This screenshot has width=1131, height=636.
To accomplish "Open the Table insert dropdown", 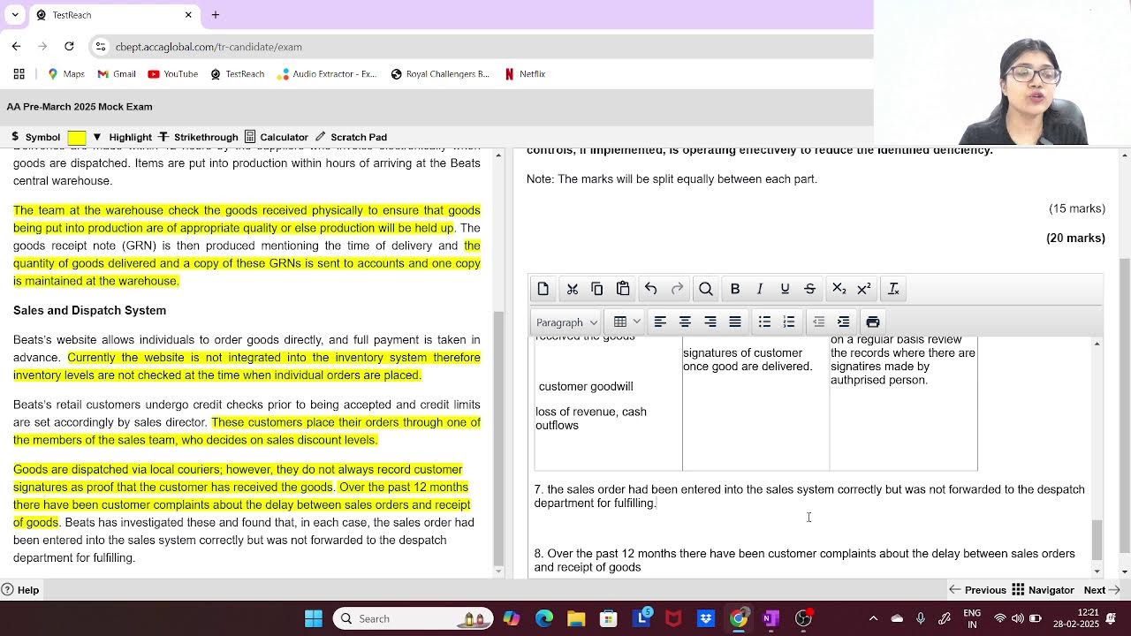I will coord(627,322).
